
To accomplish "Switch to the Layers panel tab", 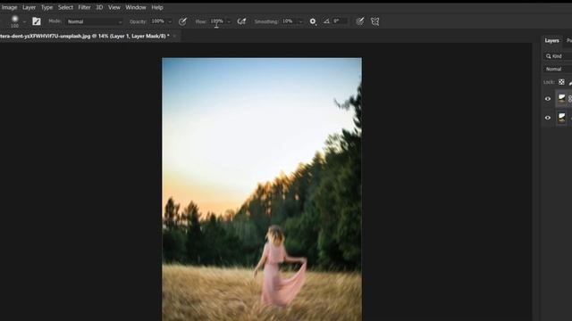I will click(x=551, y=41).
